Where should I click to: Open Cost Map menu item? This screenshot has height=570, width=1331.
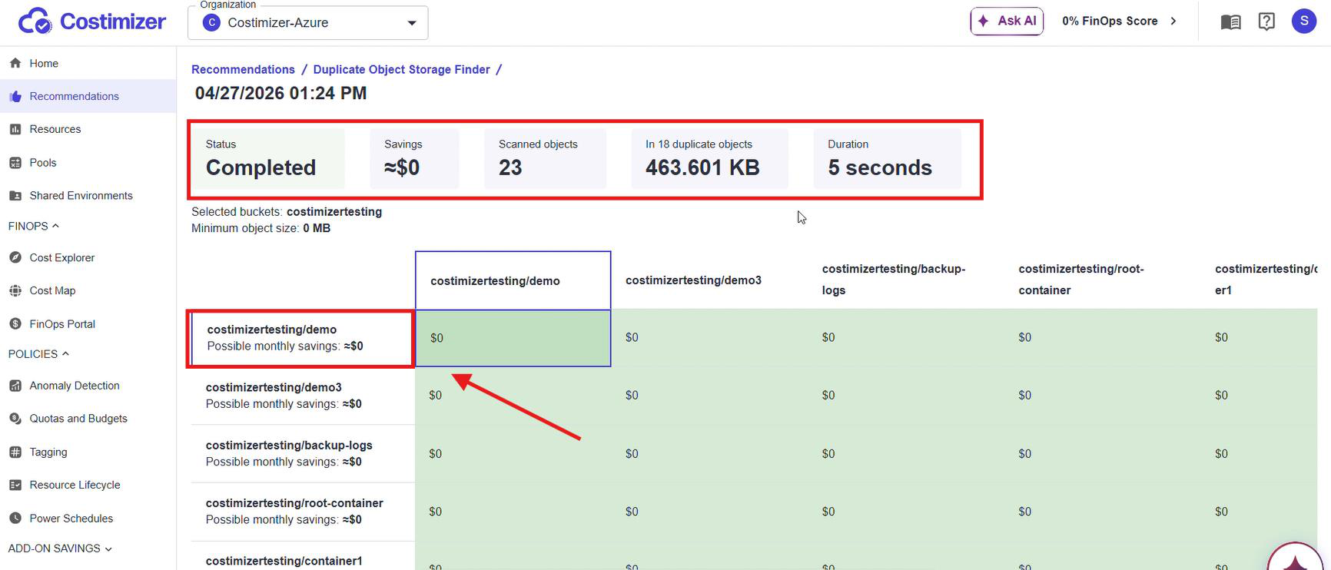pos(88,290)
